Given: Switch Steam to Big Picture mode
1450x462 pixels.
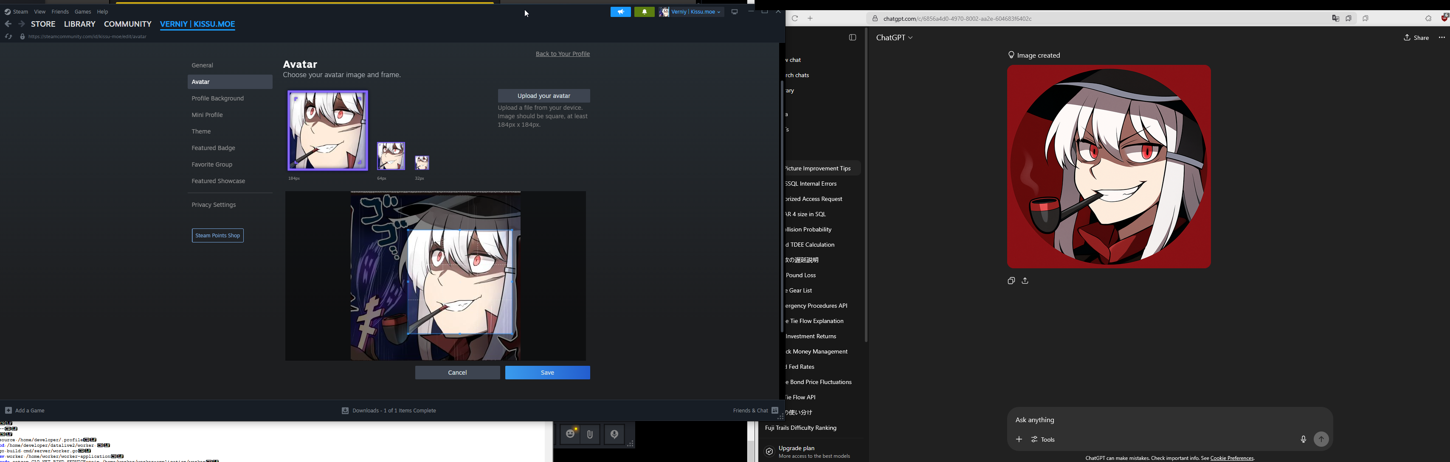Looking at the screenshot, I should pos(735,12).
